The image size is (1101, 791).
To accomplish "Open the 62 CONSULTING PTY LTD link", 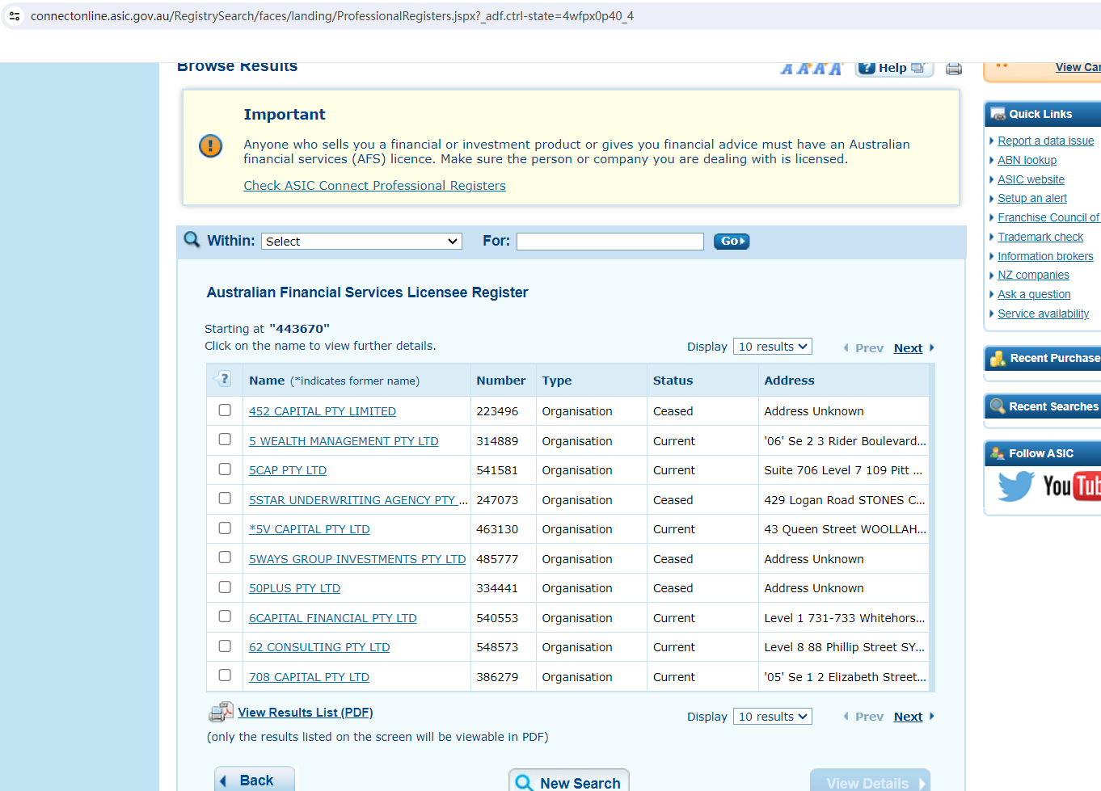I will point(319,647).
